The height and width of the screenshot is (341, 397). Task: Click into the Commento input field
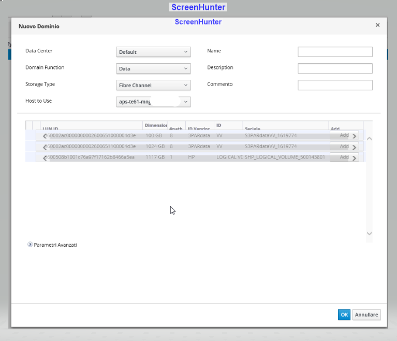[335, 85]
